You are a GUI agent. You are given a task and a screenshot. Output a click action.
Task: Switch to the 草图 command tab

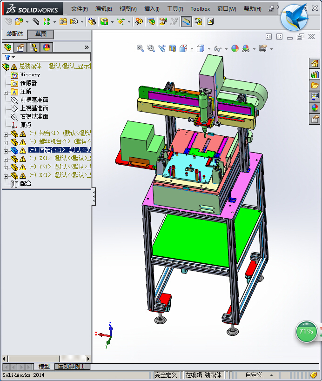click(x=40, y=34)
